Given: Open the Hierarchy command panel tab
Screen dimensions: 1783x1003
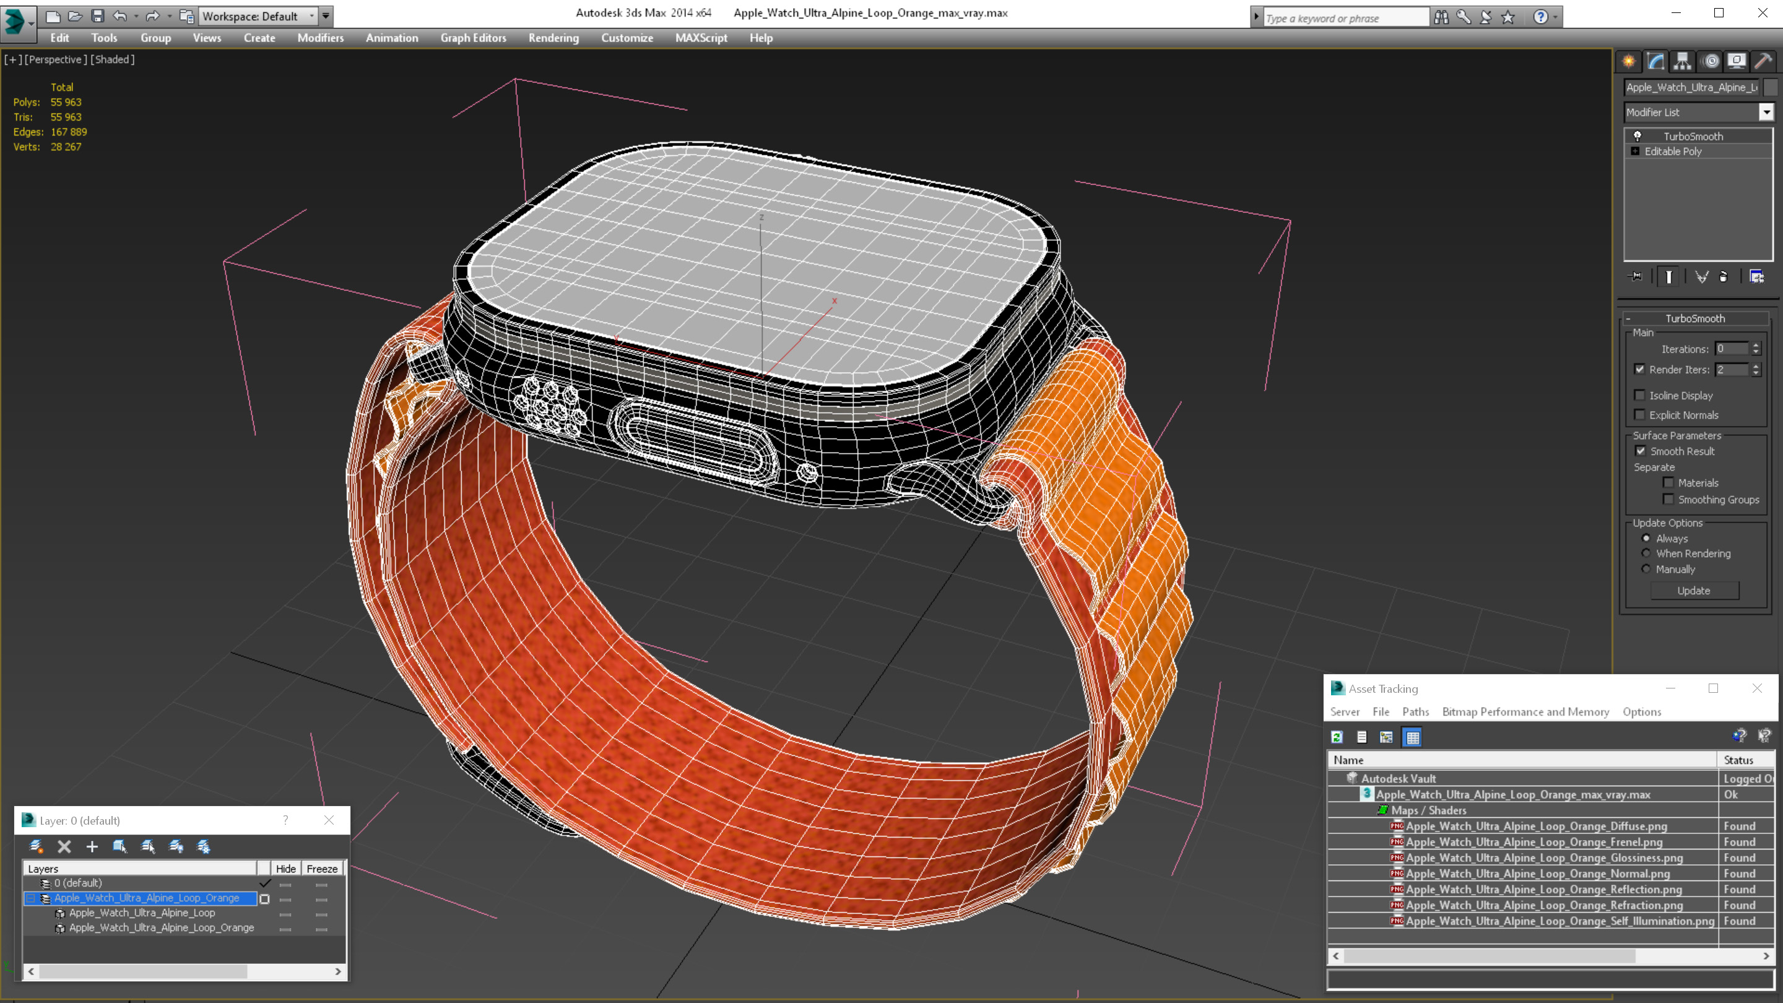Looking at the screenshot, I should 1683,62.
